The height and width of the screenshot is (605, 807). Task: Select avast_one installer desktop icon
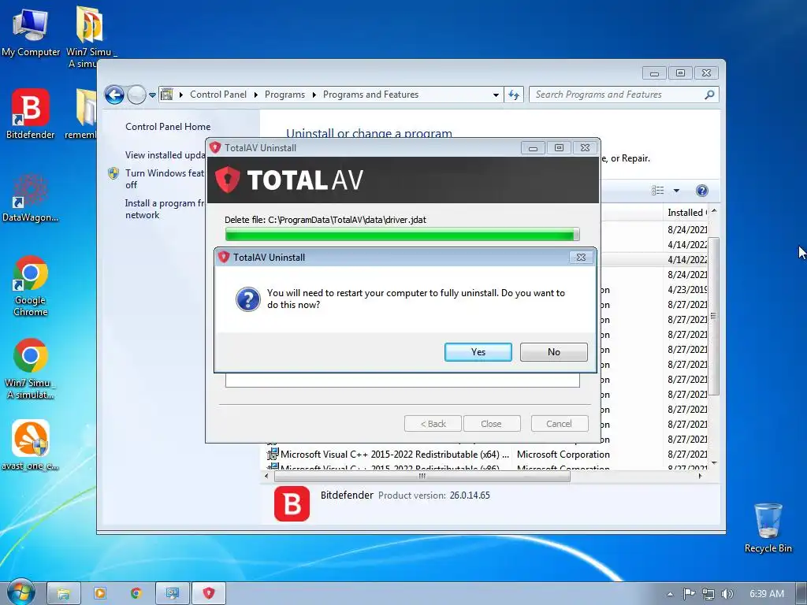point(31,446)
